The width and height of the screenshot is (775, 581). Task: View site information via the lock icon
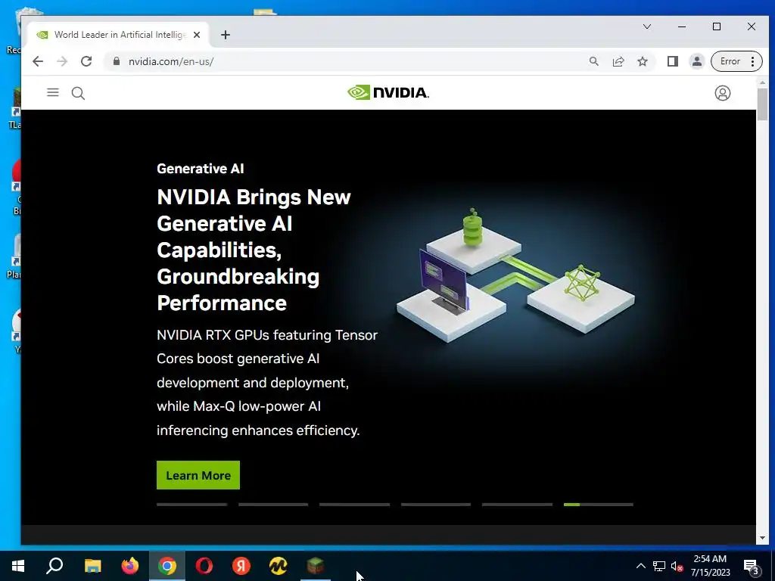click(x=117, y=61)
